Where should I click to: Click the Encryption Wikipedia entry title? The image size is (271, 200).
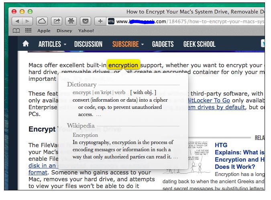[85, 135]
